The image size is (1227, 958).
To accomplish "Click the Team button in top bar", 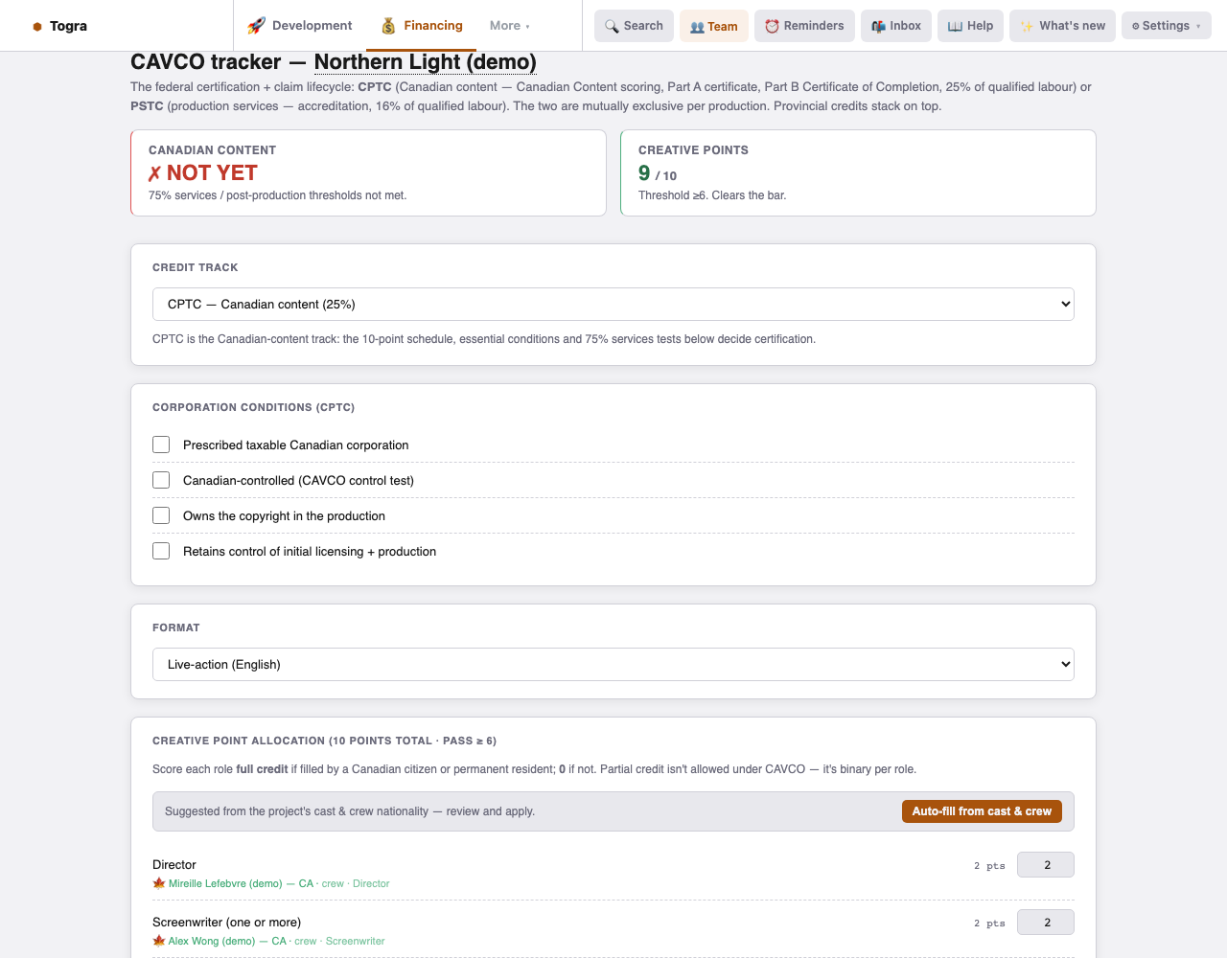I will coord(714,26).
